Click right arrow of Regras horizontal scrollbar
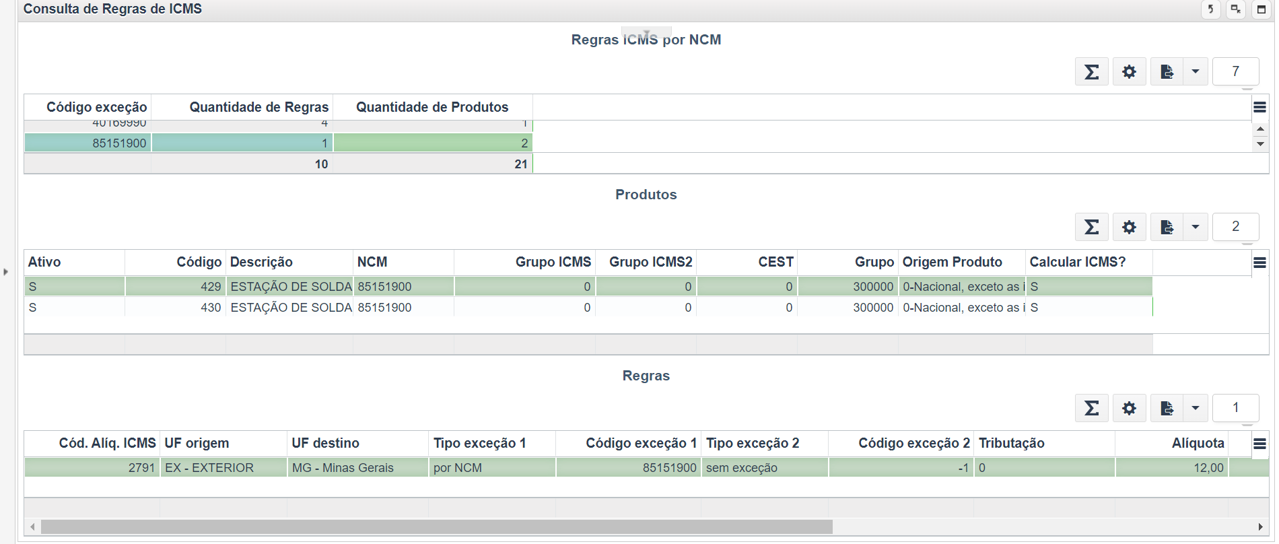The image size is (1279, 544). (1261, 526)
